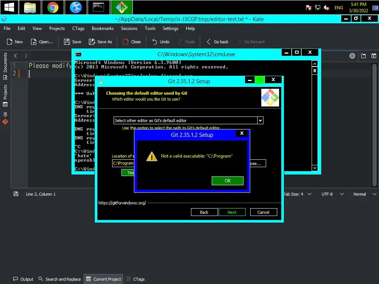The height and width of the screenshot is (284, 379).
Task: Open Normal highlighting mode dropdown
Action: point(365,194)
